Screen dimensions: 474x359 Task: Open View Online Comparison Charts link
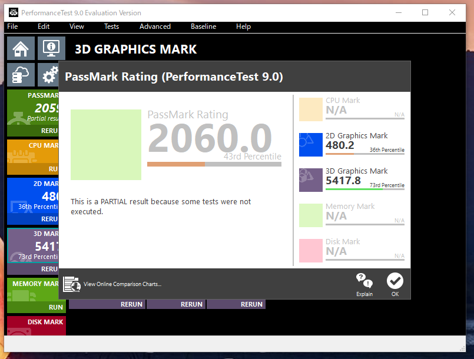pyautogui.click(x=122, y=284)
